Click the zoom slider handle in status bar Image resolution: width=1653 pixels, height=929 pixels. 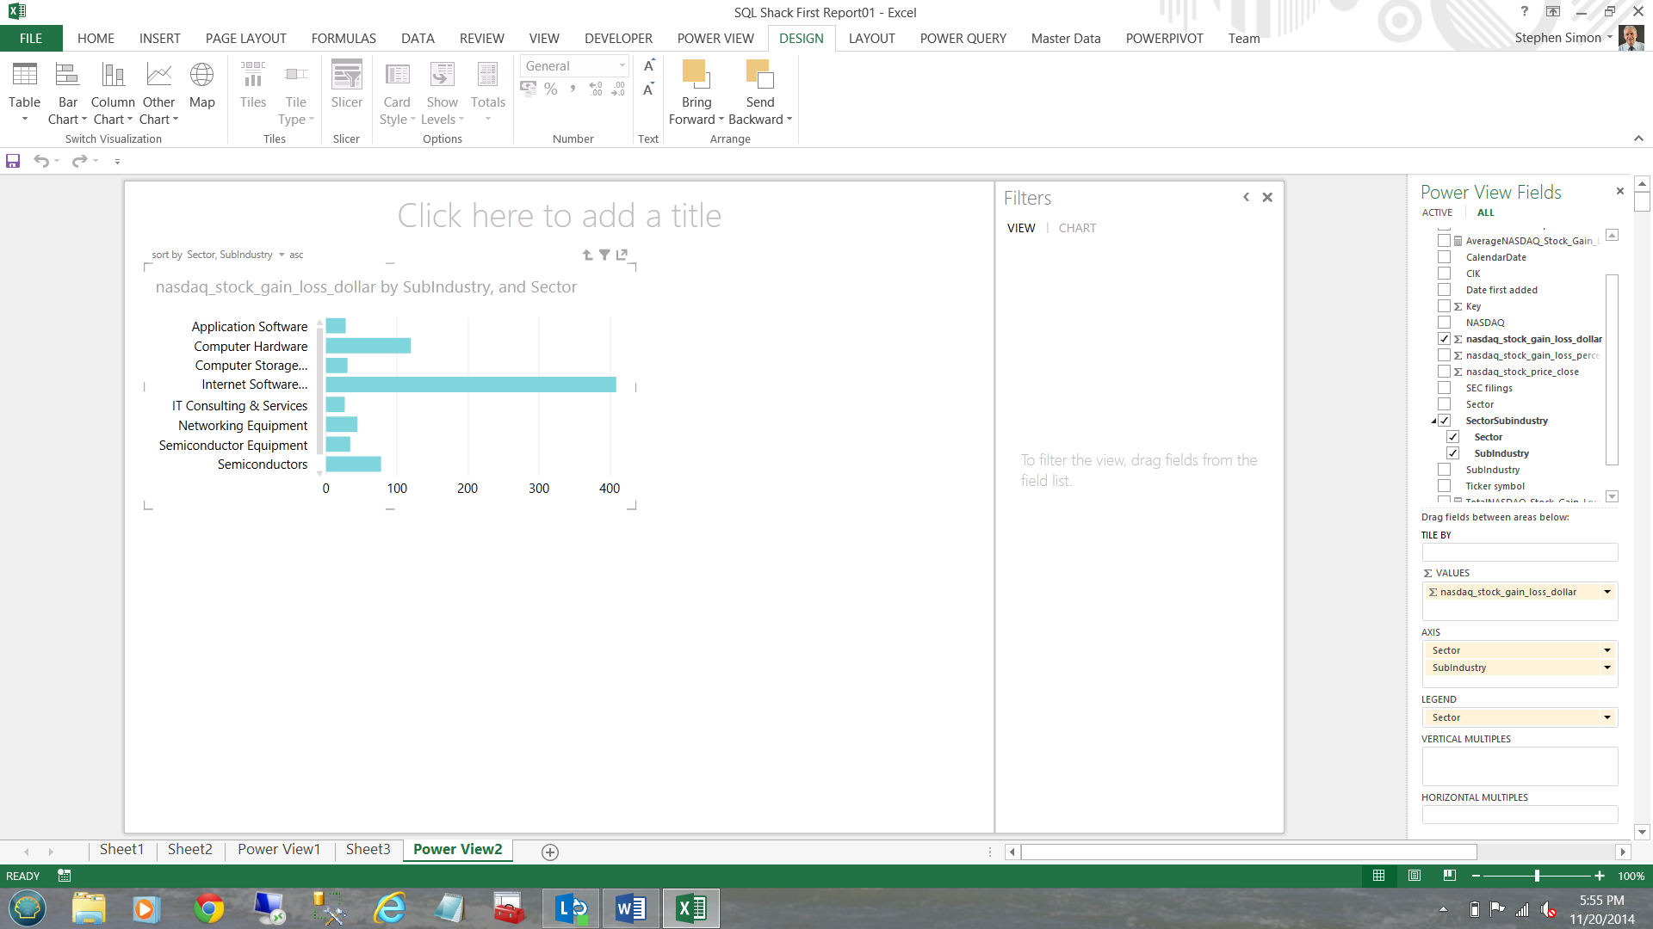(x=1537, y=876)
